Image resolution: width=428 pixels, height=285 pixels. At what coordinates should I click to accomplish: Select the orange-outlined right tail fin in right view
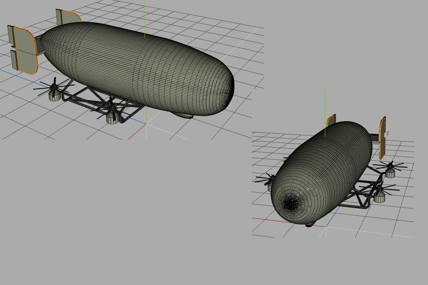[382, 138]
